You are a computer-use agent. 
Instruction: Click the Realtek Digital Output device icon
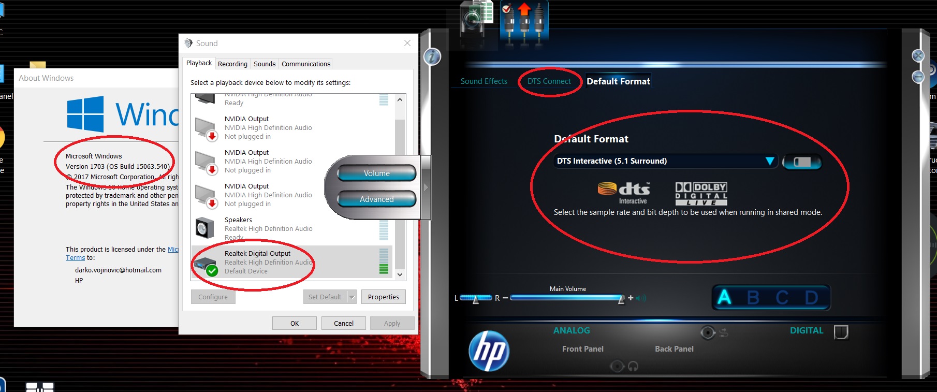click(206, 266)
